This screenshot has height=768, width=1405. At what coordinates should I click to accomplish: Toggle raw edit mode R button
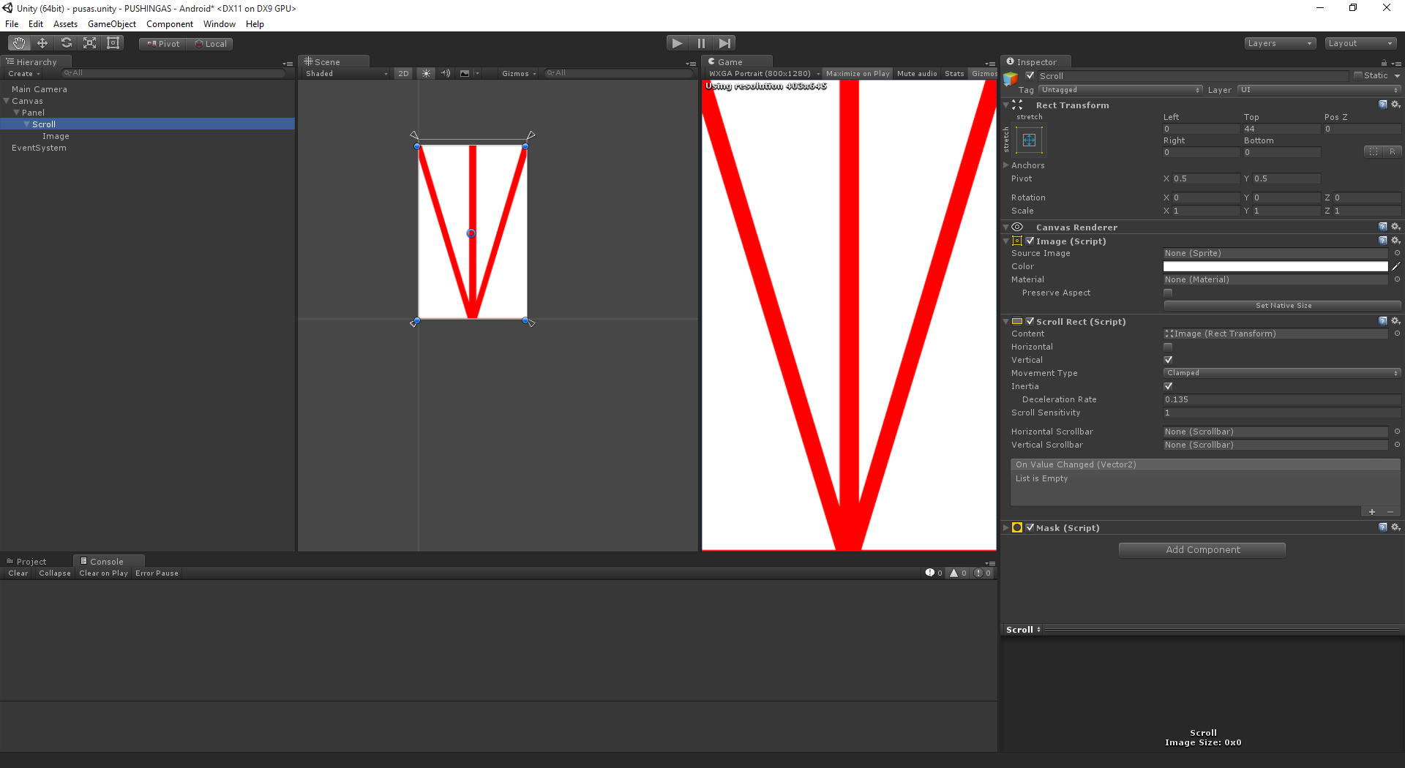point(1392,151)
